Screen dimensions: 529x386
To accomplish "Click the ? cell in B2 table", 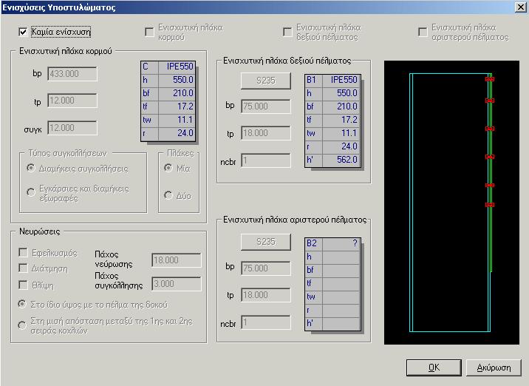I will tap(341, 243).
